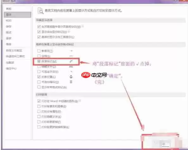
Task: Open the 版式 category in sidebar
Action: 9,33
